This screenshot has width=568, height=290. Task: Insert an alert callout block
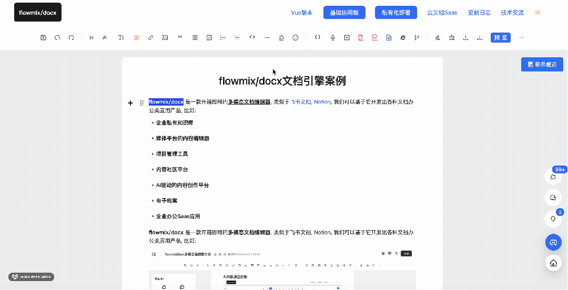coord(281,37)
